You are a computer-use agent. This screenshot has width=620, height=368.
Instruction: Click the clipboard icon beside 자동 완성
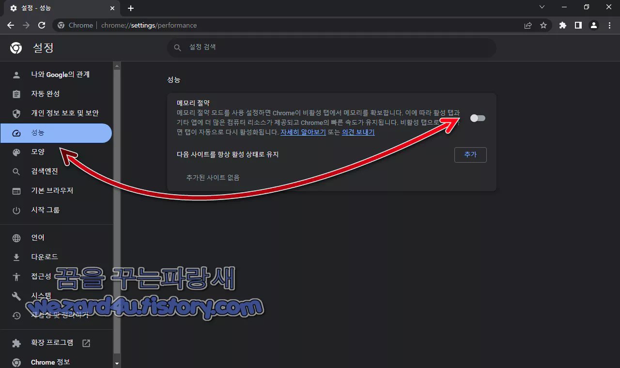16,94
